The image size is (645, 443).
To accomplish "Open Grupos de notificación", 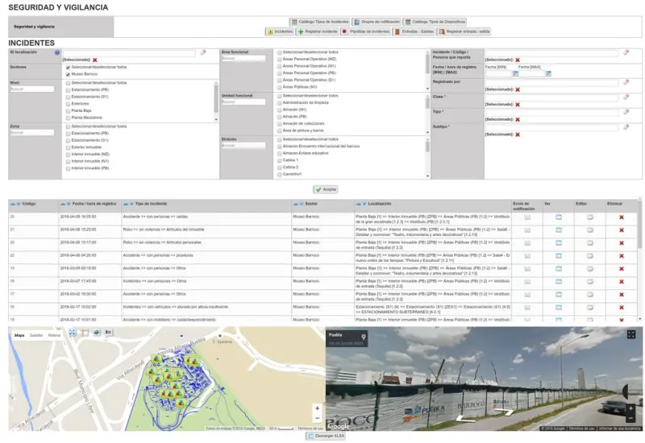I will pyautogui.click(x=377, y=22).
